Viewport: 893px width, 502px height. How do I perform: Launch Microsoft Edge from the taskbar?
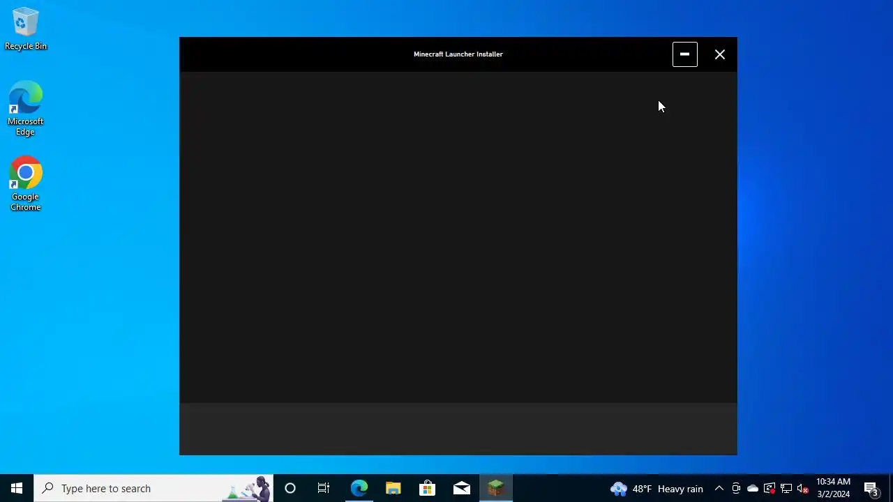point(359,488)
